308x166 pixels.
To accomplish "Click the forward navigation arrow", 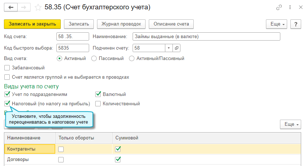I will tap(24, 7).
